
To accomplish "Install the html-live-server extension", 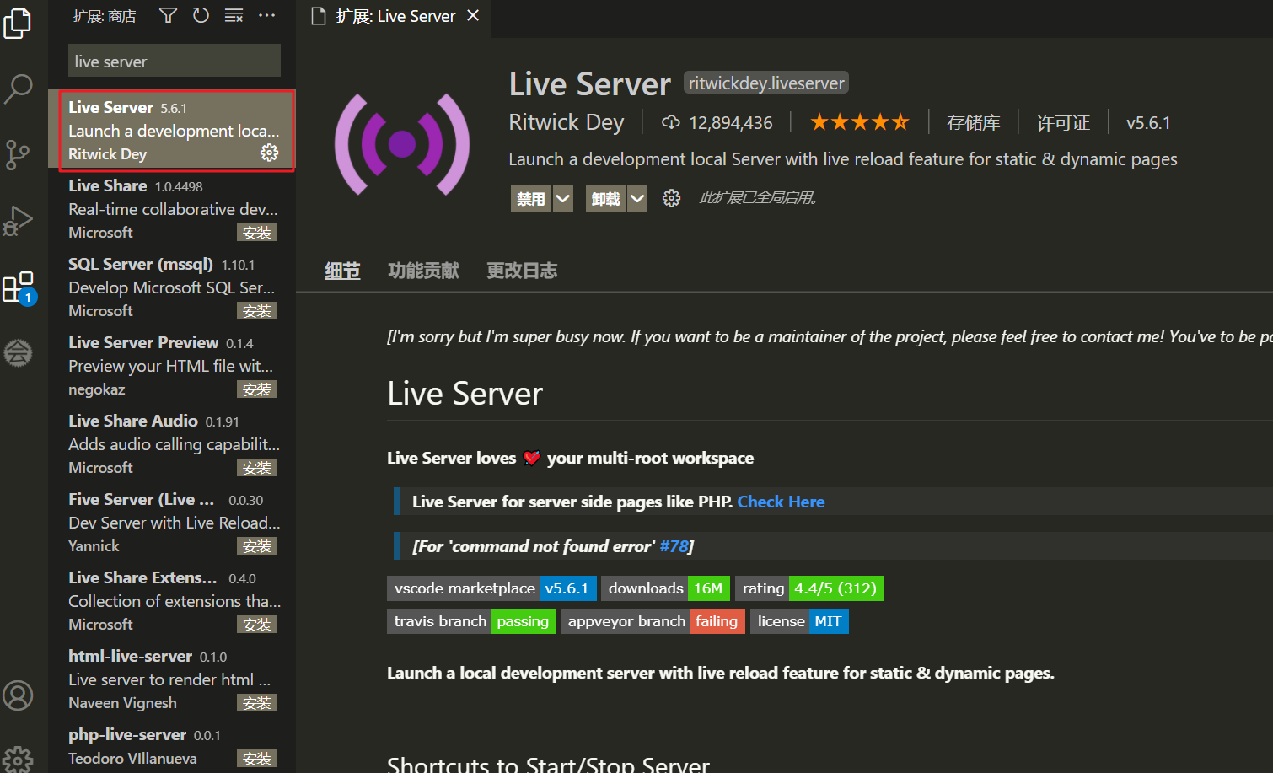I will click(x=257, y=703).
